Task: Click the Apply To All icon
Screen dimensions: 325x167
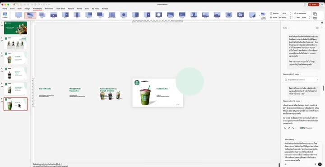Action: point(315,15)
